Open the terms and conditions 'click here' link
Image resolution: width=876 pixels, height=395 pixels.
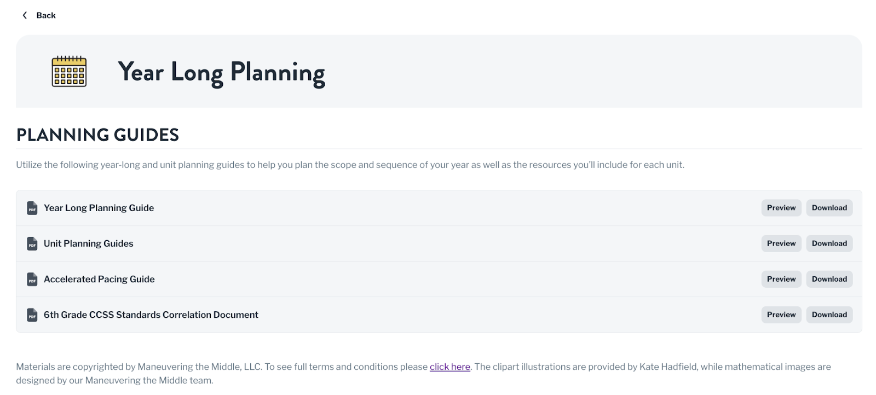[450, 367]
